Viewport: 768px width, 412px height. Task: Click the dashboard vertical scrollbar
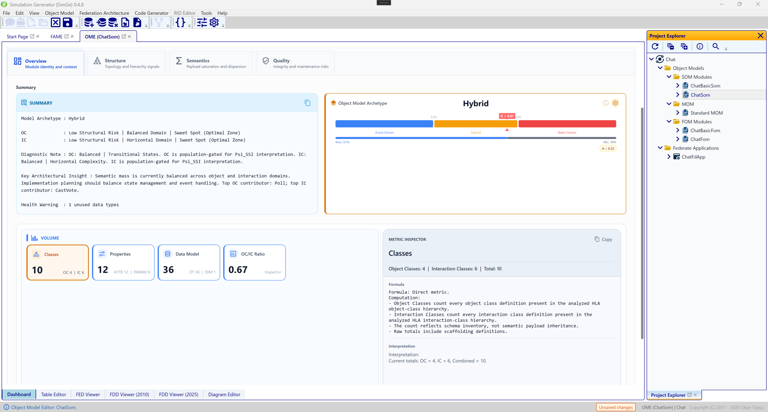[642, 224]
